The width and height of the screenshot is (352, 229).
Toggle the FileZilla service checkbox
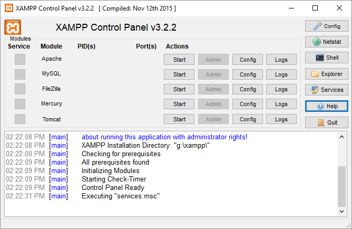tap(20, 89)
